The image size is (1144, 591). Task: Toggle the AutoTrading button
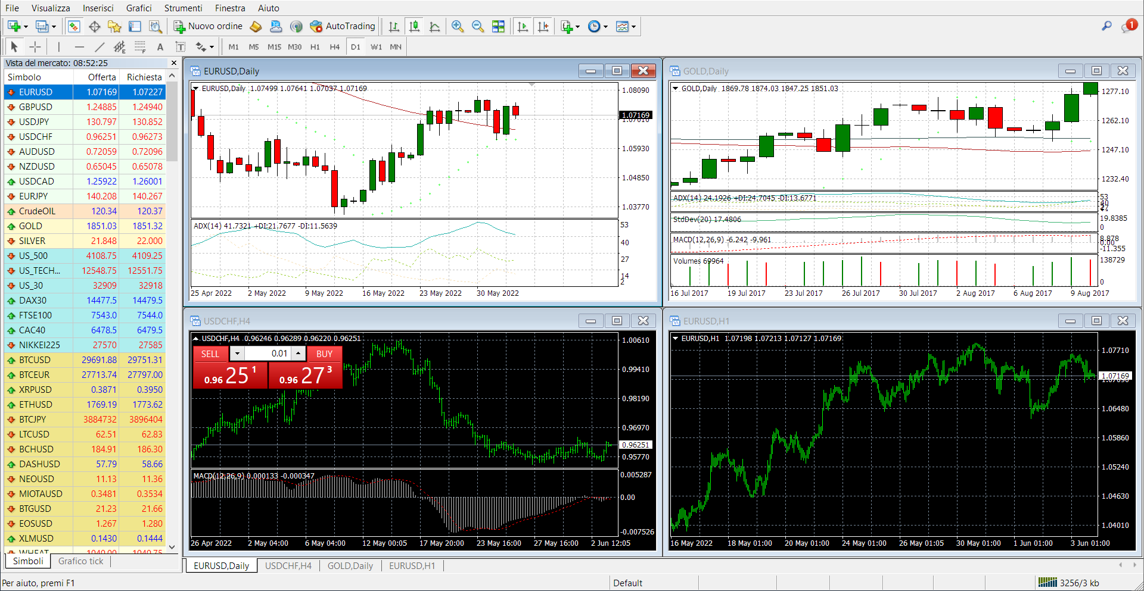coord(343,26)
